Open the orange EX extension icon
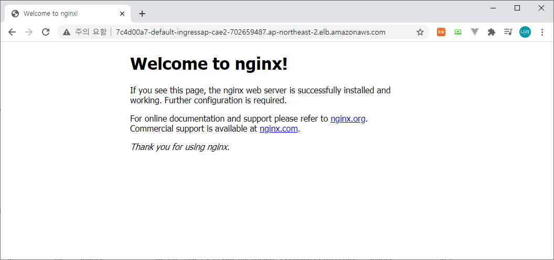This screenshot has height=260, width=554. pos(441,32)
